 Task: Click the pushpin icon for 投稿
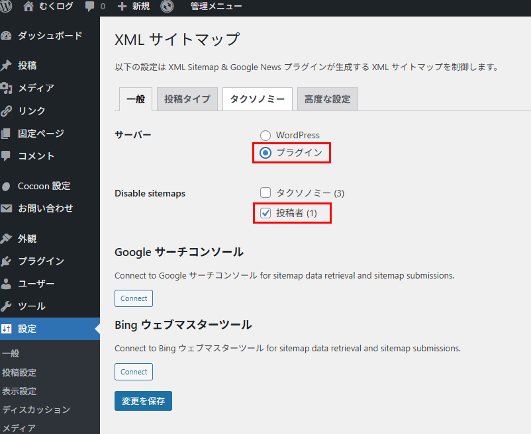click(7, 65)
